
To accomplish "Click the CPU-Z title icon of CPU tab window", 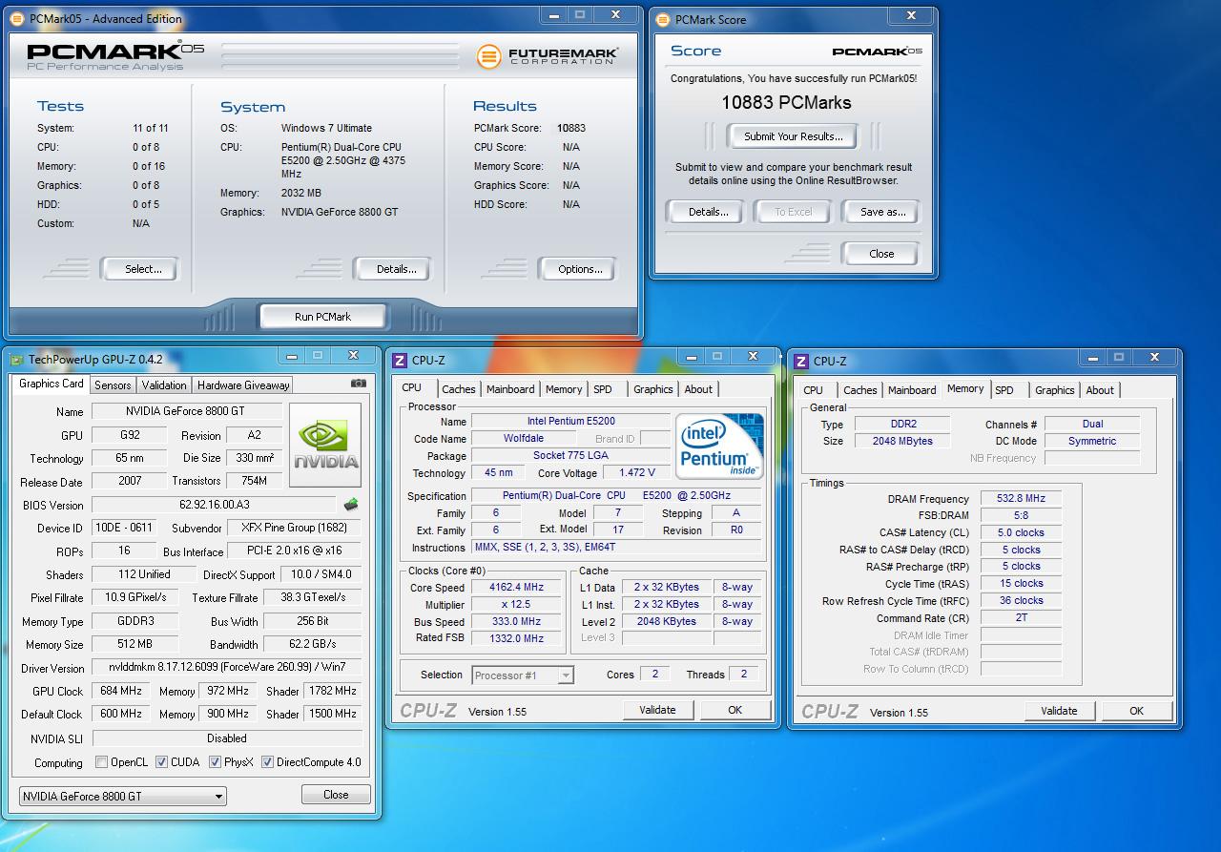I will point(401,360).
